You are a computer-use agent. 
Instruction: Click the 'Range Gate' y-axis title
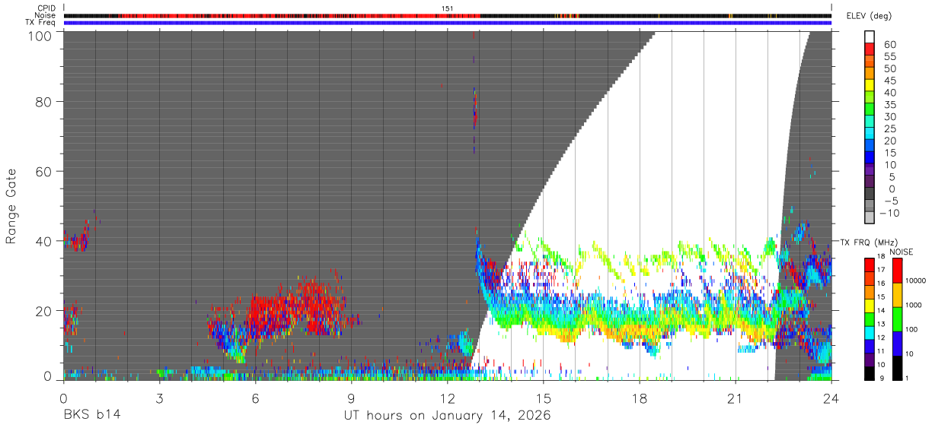11,206
